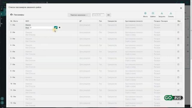This screenshot has height=108, width=192.
Task: Click the seat label 12 - б/м
Action: pyautogui.click(x=13, y=97)
